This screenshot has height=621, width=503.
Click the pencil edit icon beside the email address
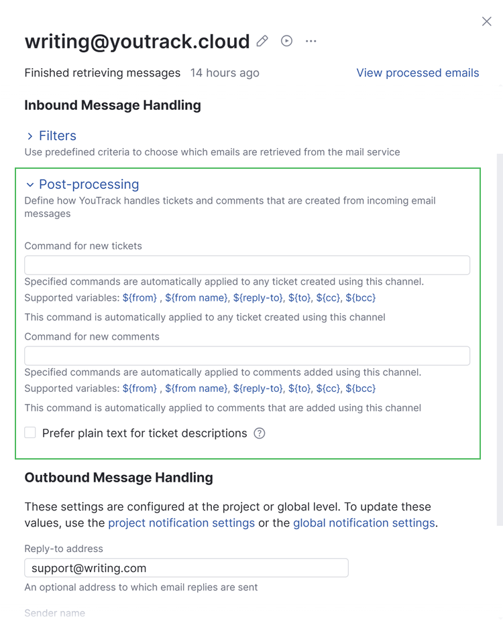click(262, 42)
